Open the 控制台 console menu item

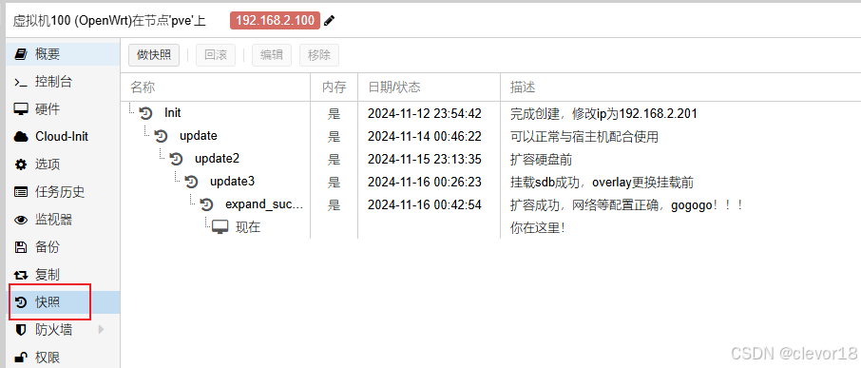63,82
